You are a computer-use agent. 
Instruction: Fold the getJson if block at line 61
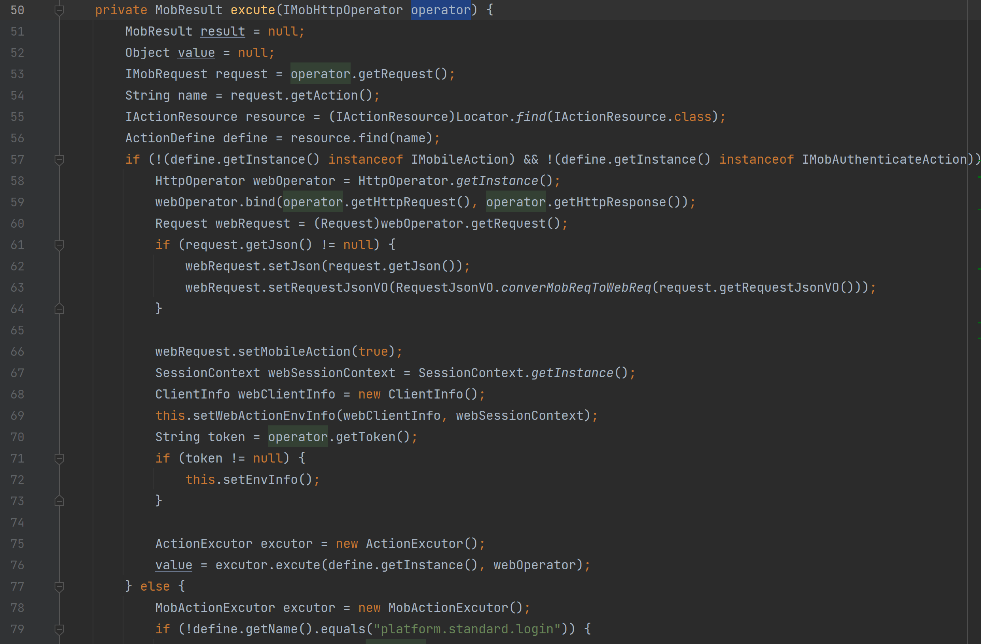(x=59, y=246)
